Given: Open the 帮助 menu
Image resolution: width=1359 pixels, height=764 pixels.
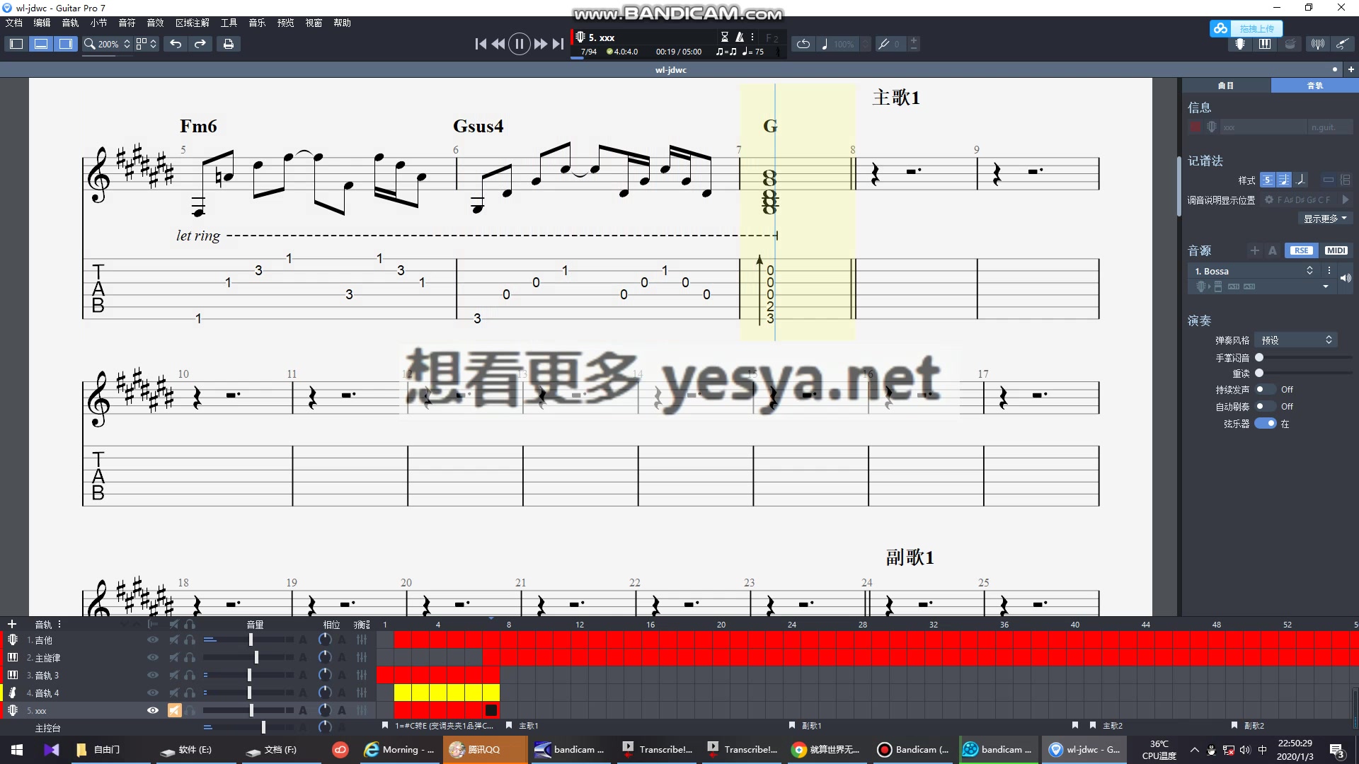Looking at the screenshot, I should coord(342,23).
